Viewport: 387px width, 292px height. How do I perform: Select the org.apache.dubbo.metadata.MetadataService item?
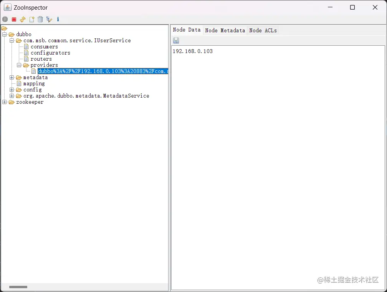[x=86, y=96]
